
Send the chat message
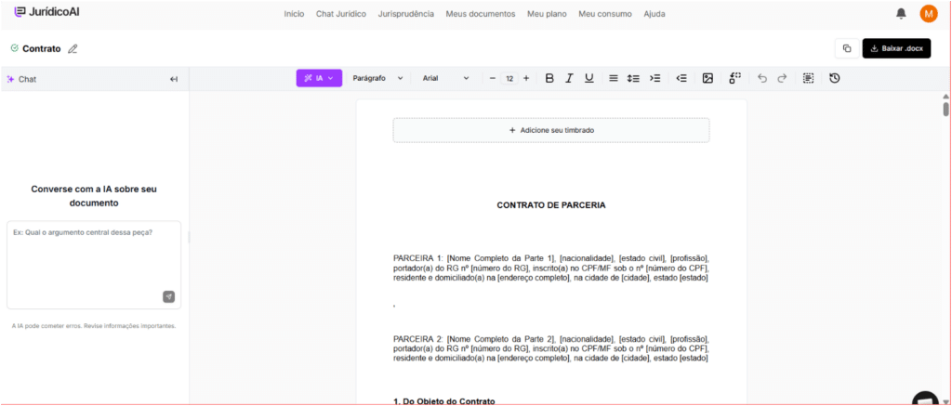(169, 296)
